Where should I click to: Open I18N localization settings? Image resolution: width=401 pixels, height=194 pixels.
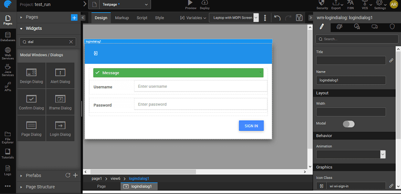[x=350, y=5]
